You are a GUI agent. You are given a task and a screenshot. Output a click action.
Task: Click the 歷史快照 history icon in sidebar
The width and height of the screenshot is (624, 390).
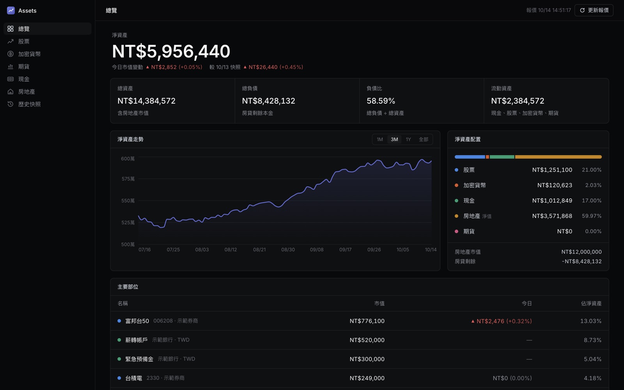[x=11, y=104]
